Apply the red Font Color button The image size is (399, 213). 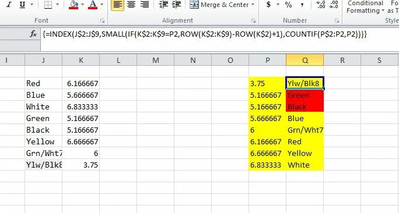(93, 4)
